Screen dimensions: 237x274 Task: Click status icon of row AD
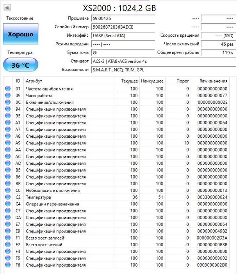[8, 163]
